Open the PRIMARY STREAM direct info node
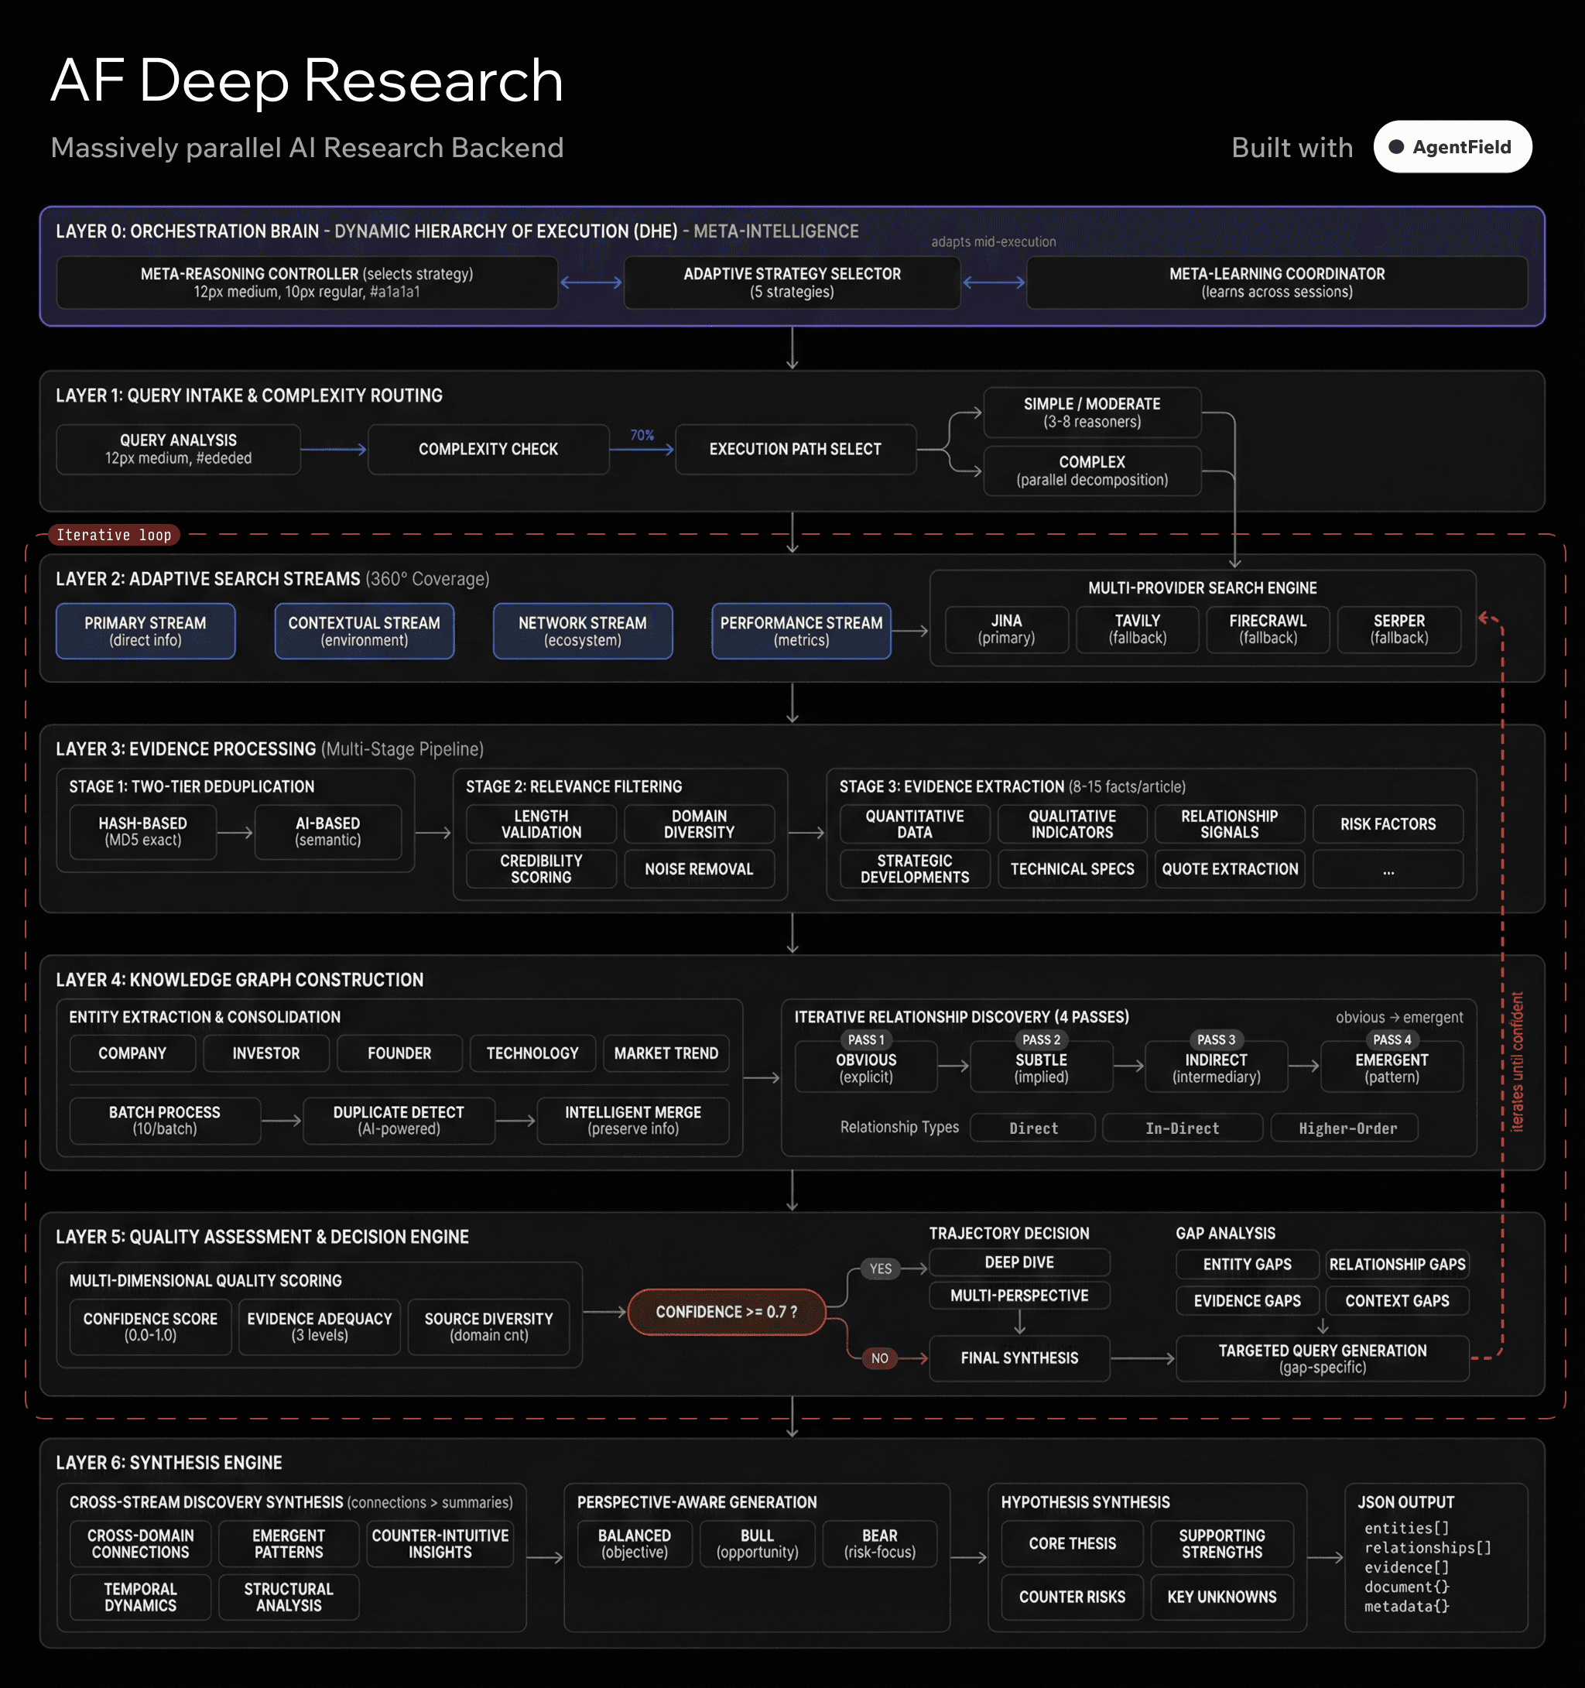 coord(145,631)
